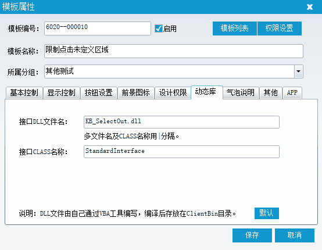Click the 模板编号 label
Image resolution: width=322 pixels, height=250 pixels.
coord(23,28)
